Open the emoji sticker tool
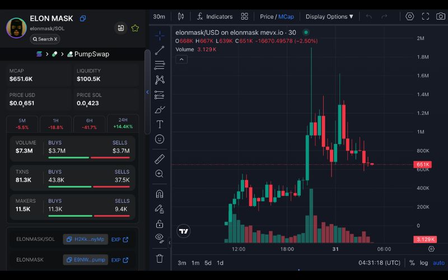This screenshot has height=280, width=448. point(160,139)
